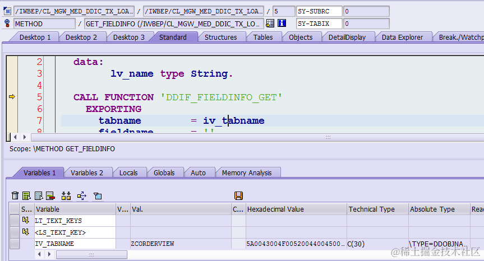The image size is (484, 261).
Task: Click the navigate-to-source icon after GET_FIELDINFO
Action: [270, 24]
